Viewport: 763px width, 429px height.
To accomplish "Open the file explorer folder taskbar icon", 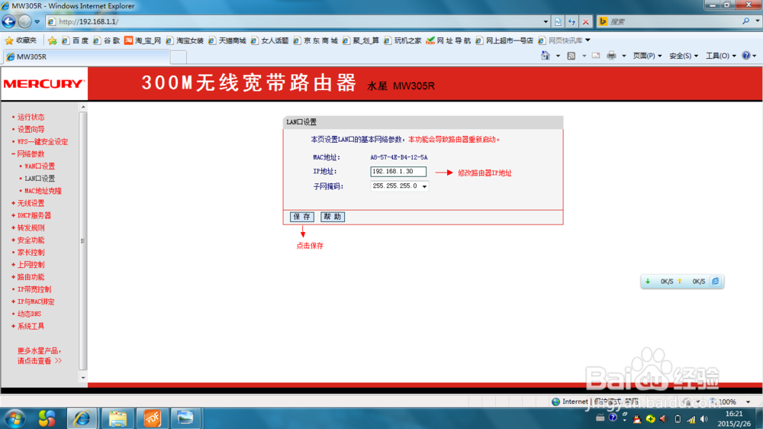I will pos(118,418).
